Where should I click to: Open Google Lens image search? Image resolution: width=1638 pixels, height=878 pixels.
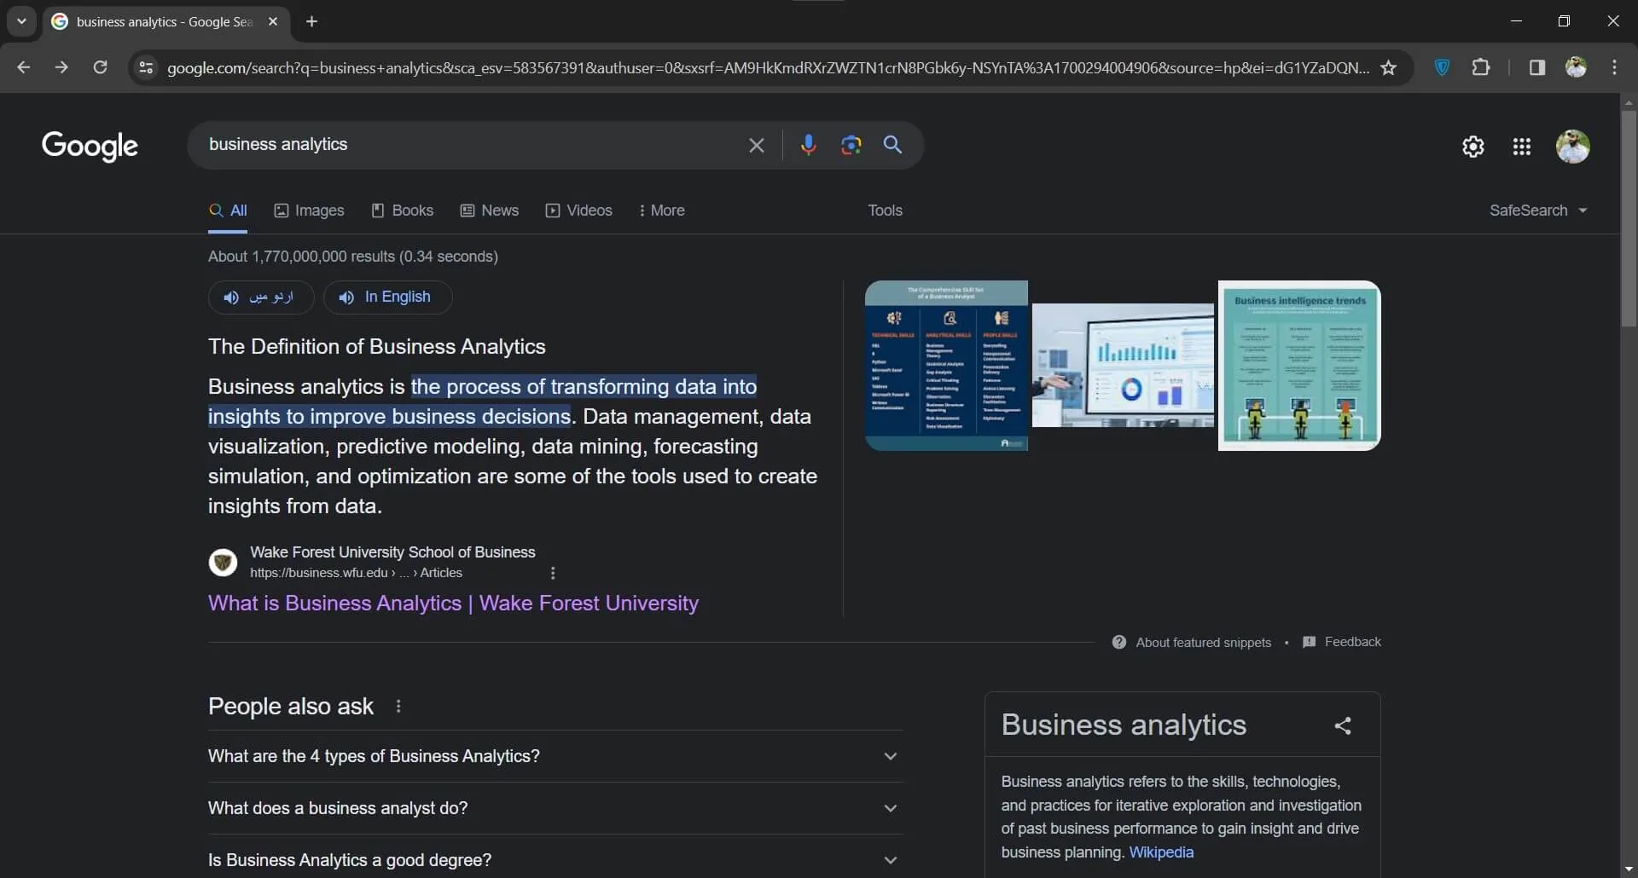pyautogui.click(x=851, y=145)
